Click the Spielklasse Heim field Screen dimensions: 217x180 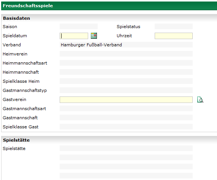click(126, 81)
